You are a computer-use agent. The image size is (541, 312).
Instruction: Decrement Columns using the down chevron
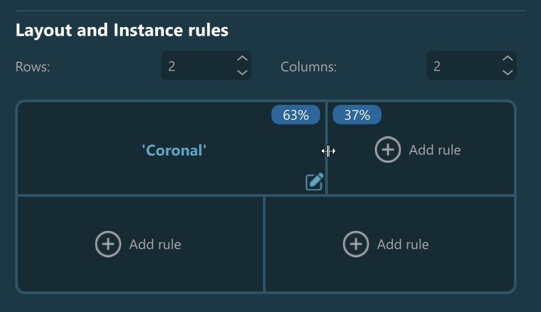507,72
